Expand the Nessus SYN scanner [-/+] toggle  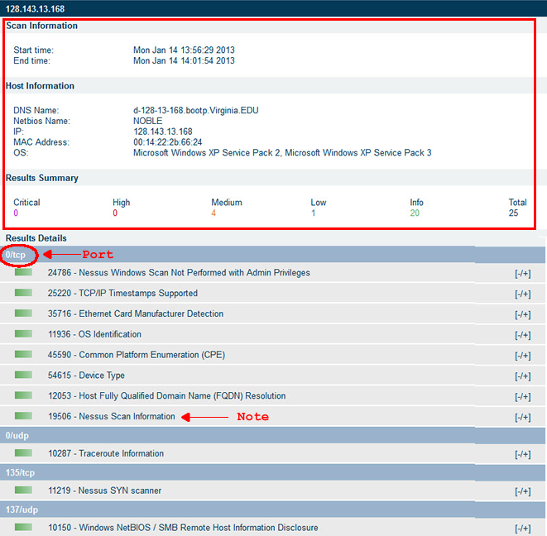(x=522, y=491)
